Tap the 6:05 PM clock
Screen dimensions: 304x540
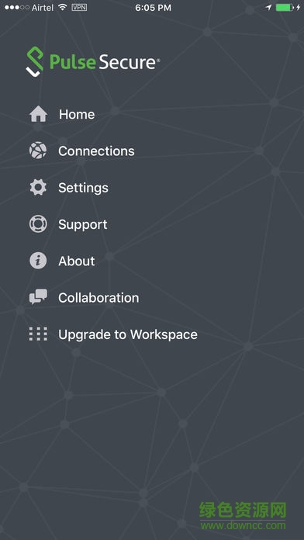pos(154,8)
